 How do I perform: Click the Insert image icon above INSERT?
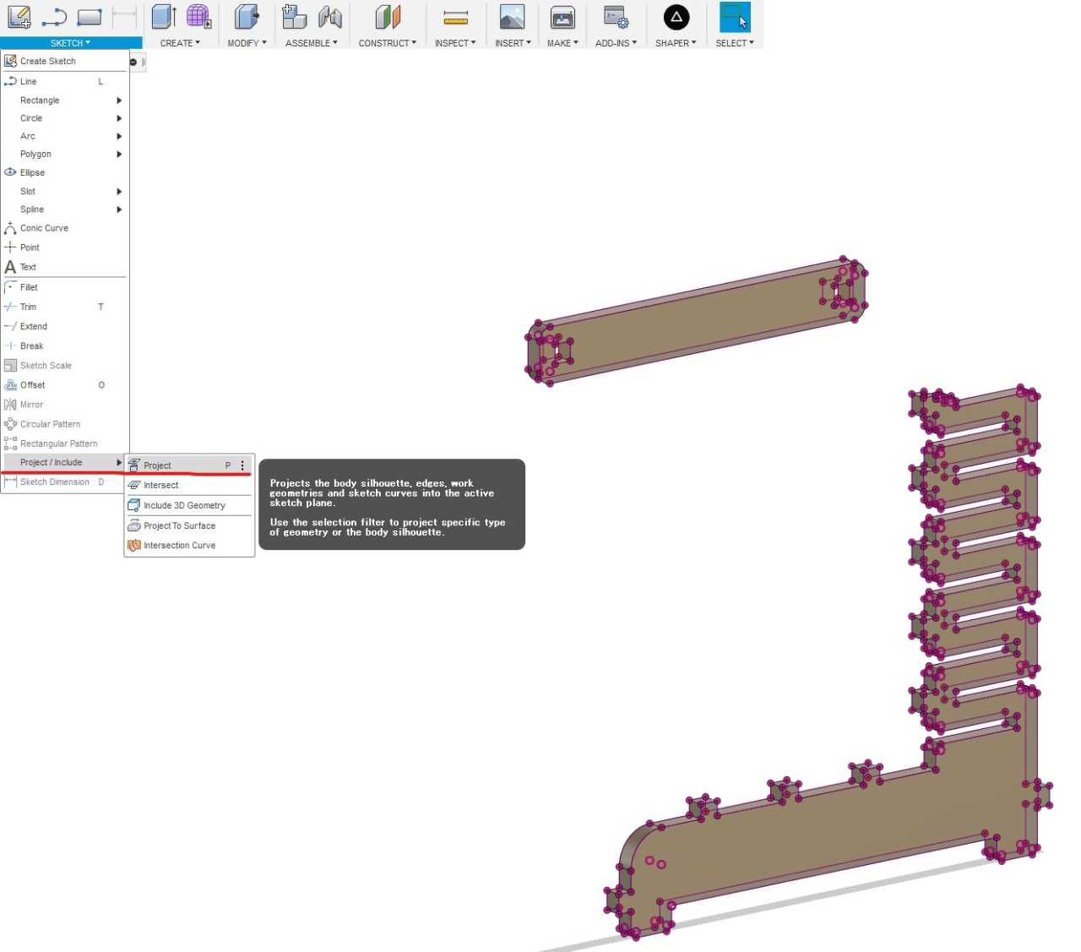click(x=512, y=17)
